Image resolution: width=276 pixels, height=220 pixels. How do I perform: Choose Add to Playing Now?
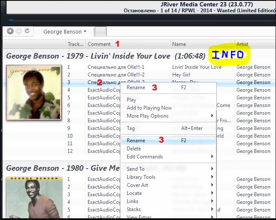(168, 108)
